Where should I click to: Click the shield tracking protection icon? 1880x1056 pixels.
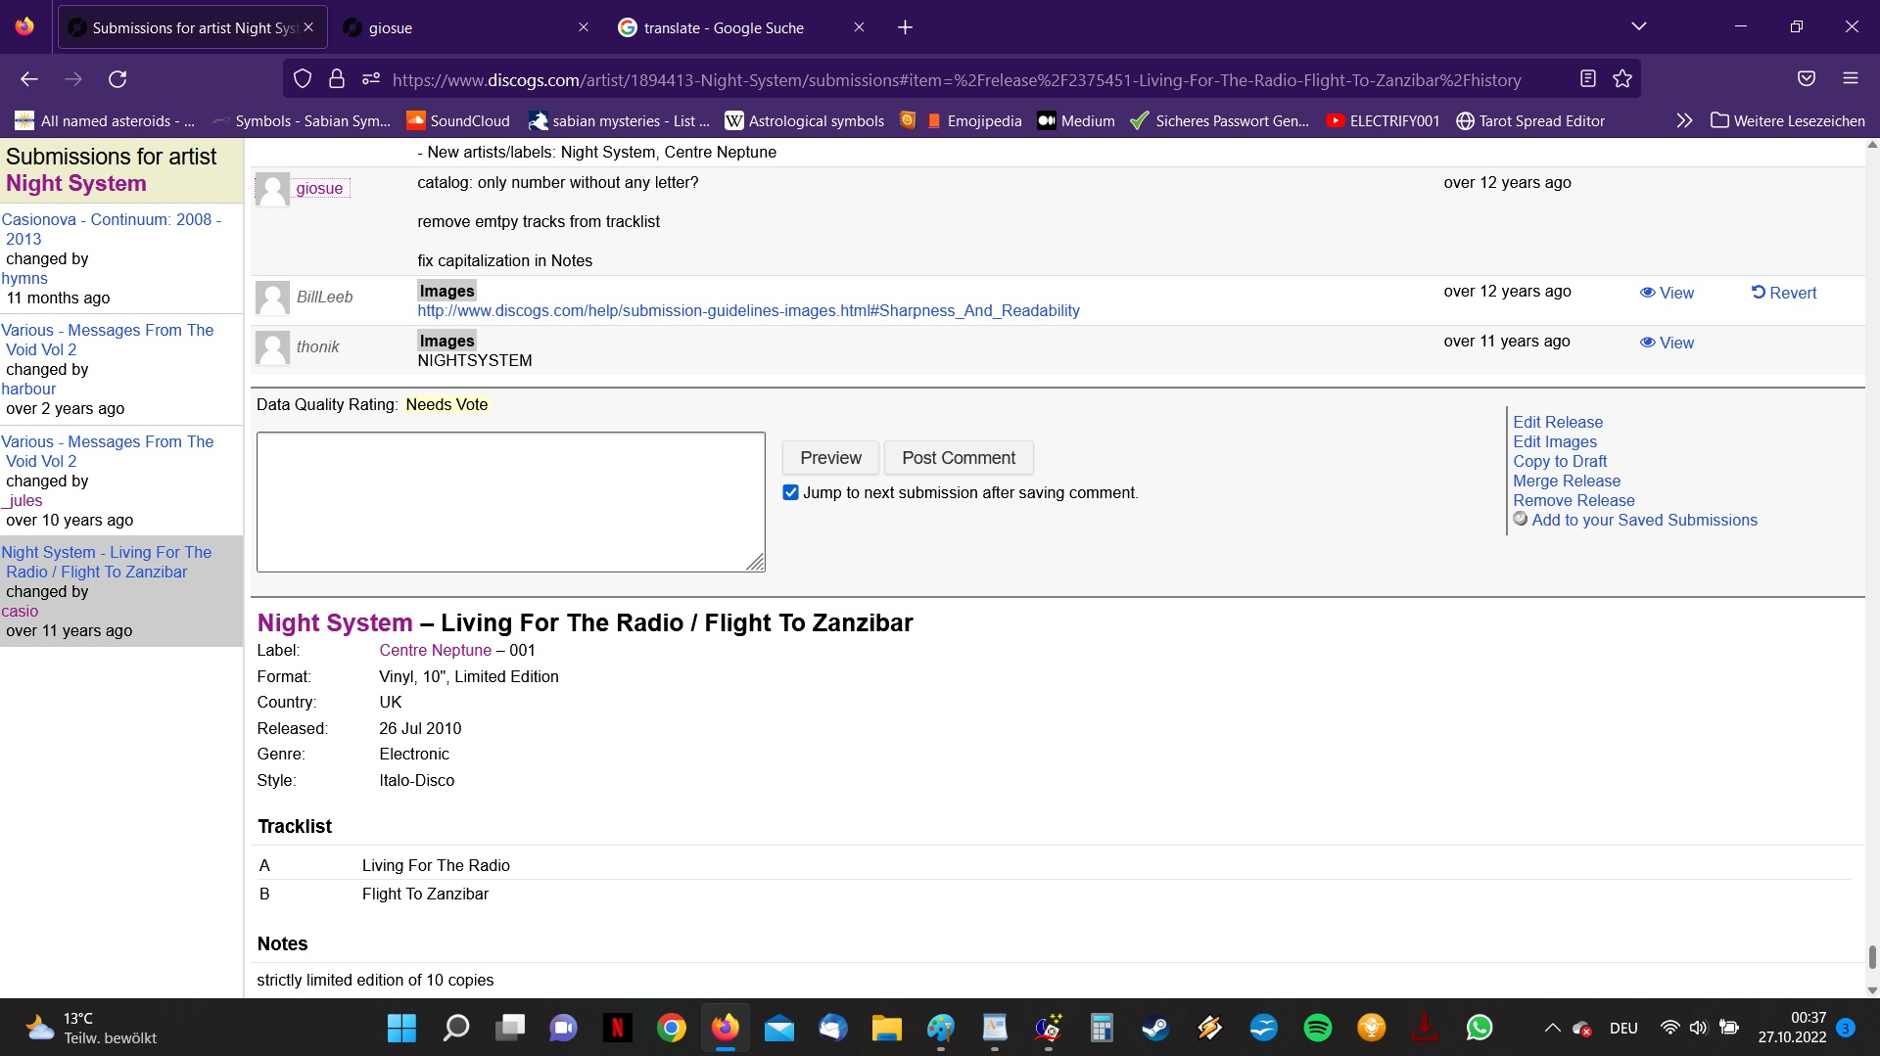[303, 79]
